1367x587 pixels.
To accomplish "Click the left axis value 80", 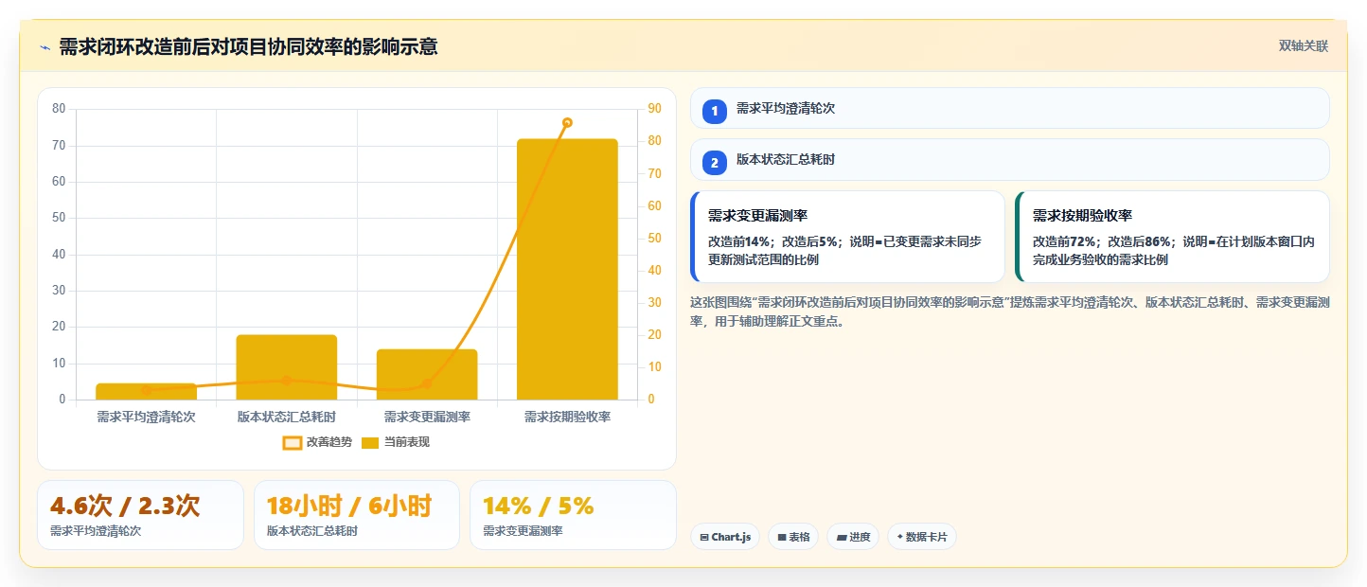I will tap(59, 109).
